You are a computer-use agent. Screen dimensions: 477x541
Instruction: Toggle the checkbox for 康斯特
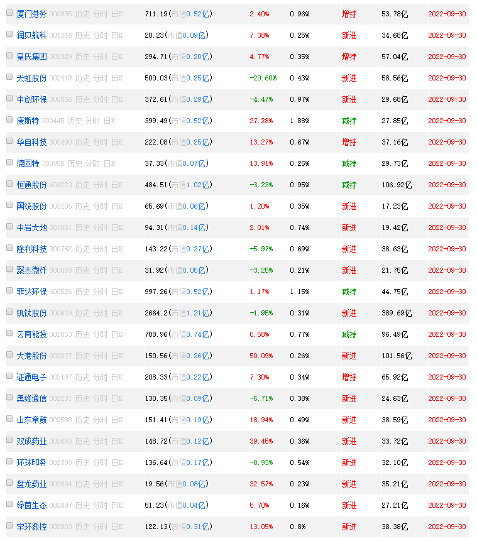9,120
